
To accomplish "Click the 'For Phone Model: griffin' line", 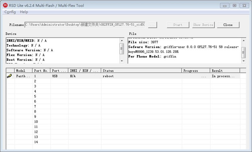I will (x=152, y=57).
